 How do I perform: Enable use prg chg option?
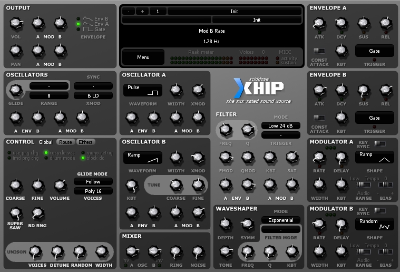(x=23, y=152)
